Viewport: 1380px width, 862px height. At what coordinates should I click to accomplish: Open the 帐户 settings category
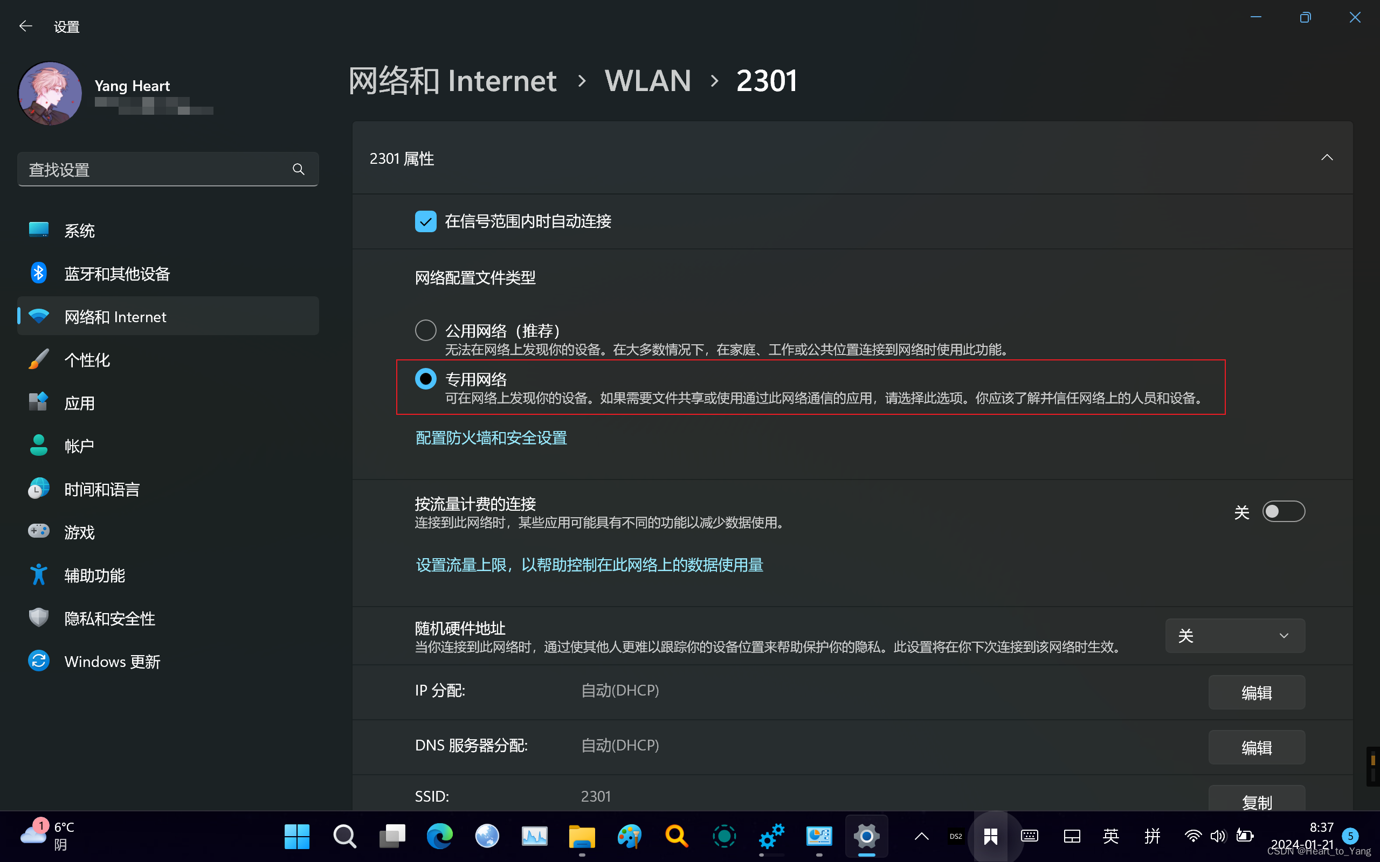click(x=168, y=446)
